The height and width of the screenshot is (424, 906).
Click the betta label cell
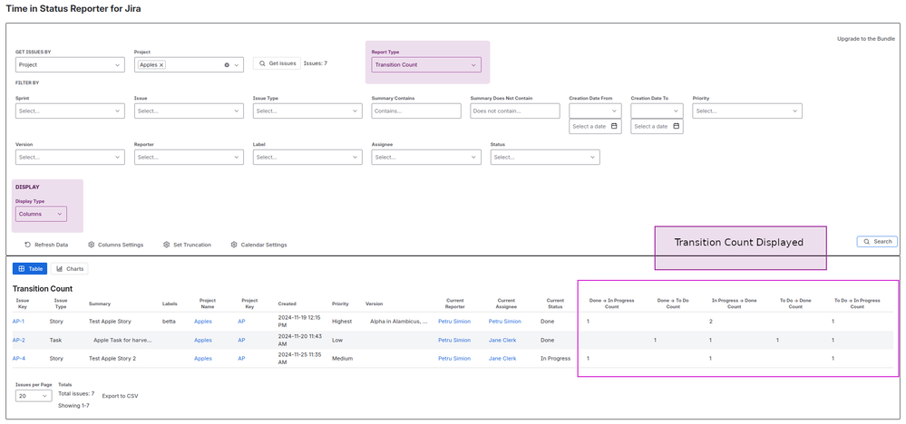pyautogui.click(x=169, y=322)
